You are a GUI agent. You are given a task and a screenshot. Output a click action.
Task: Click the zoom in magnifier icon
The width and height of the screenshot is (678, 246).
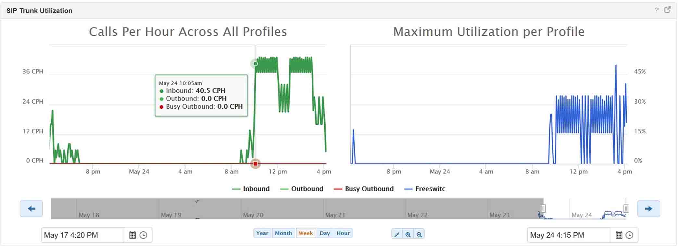point(408,235)
